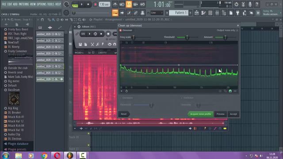Toggle the piano keyboard typing button
283x159 pixels.
pos(115,13)
